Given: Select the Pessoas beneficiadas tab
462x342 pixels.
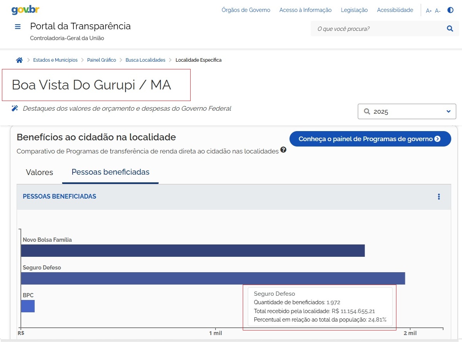Looking at the screenshot, I should [x=110, y=172].
